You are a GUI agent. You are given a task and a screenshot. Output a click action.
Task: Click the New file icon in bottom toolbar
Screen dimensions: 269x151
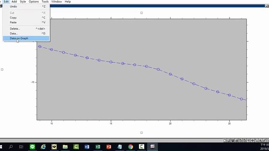click(x=225, y=141)
